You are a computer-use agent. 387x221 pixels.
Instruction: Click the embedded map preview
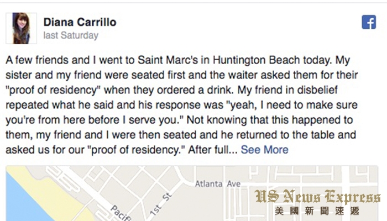[x=192, y=193]
